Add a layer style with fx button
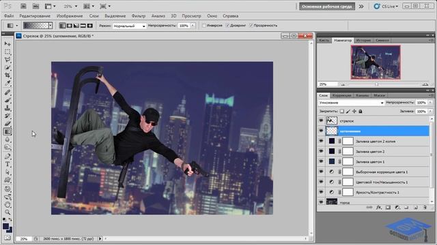 click(x=379, y=208)
